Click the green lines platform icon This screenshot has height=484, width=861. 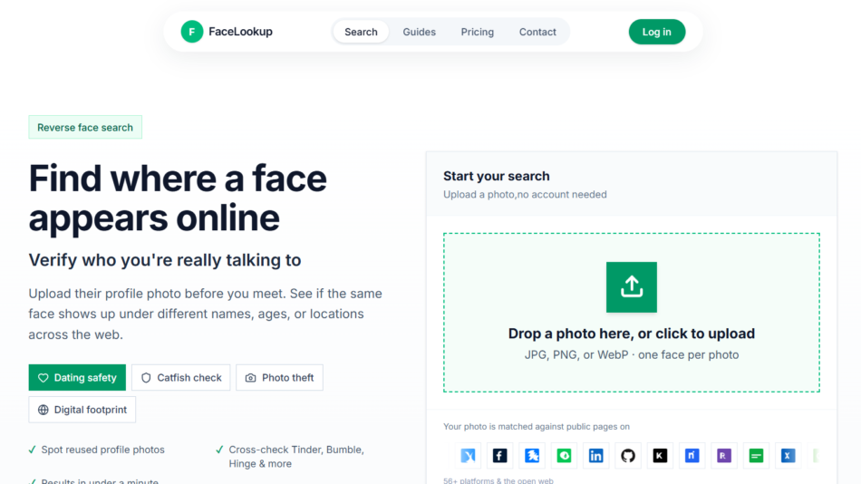(x=756, y=455)
